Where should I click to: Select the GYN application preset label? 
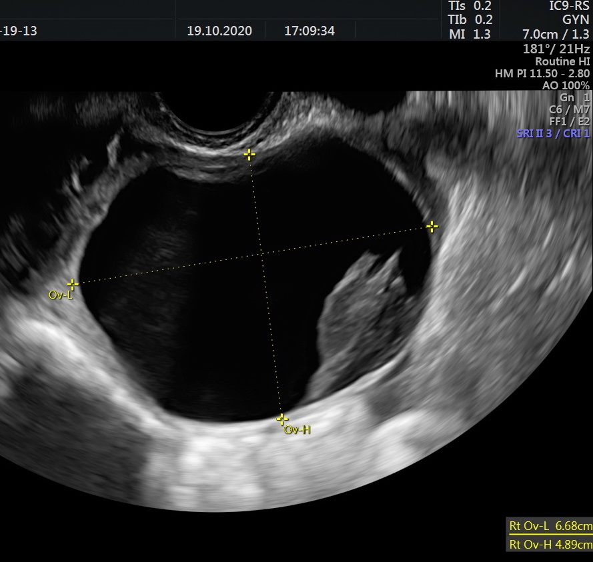click(576, 20)
